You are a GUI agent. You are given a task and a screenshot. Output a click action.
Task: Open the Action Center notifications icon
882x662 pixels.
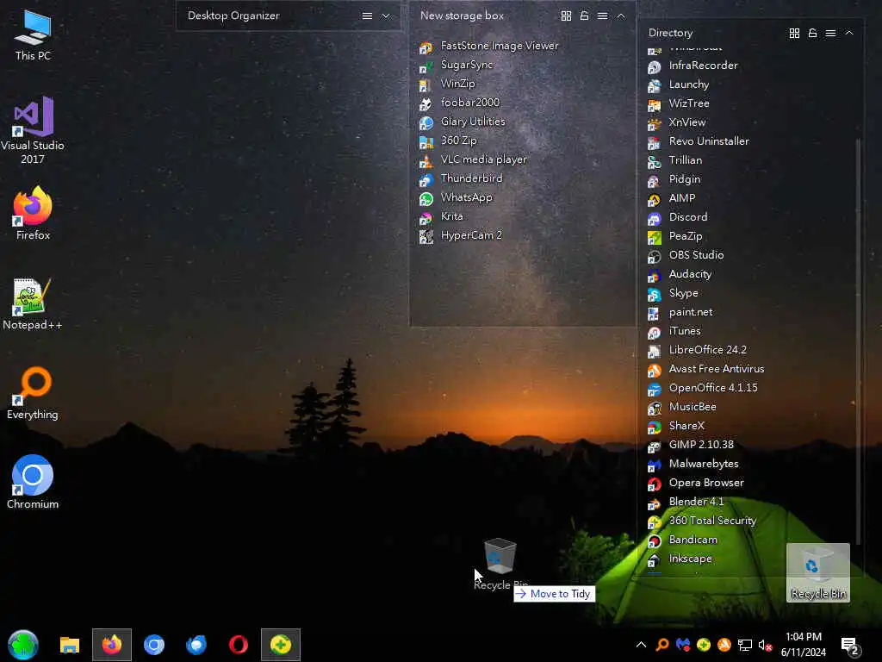click(848, 645)
